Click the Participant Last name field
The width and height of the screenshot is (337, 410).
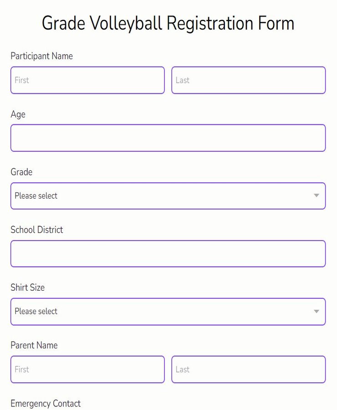click(249, 80)
